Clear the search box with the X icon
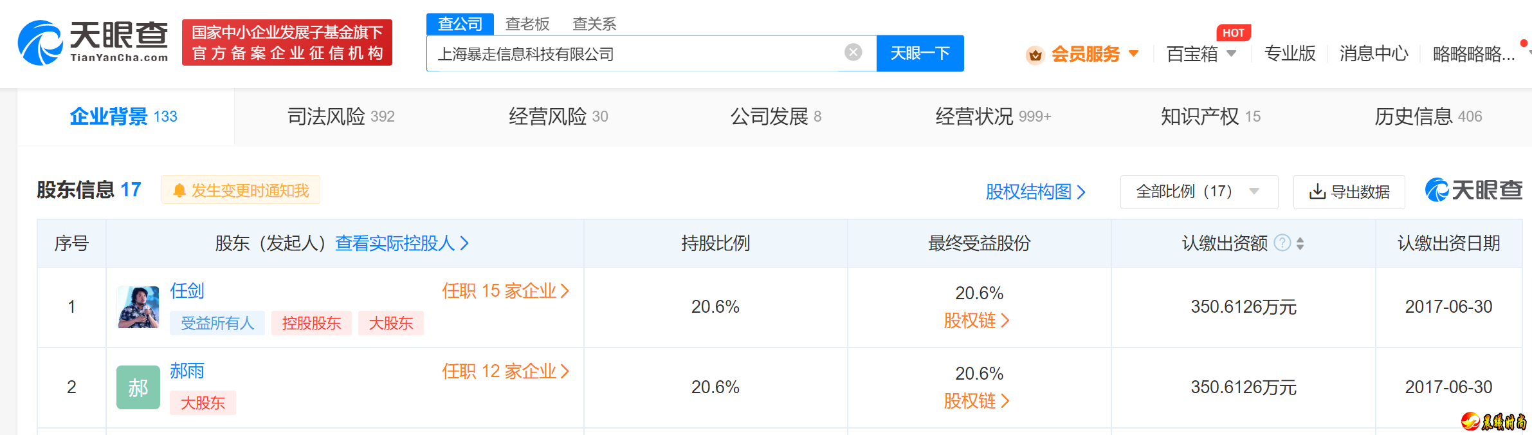The image size is (1532, 435). (853, 52)
